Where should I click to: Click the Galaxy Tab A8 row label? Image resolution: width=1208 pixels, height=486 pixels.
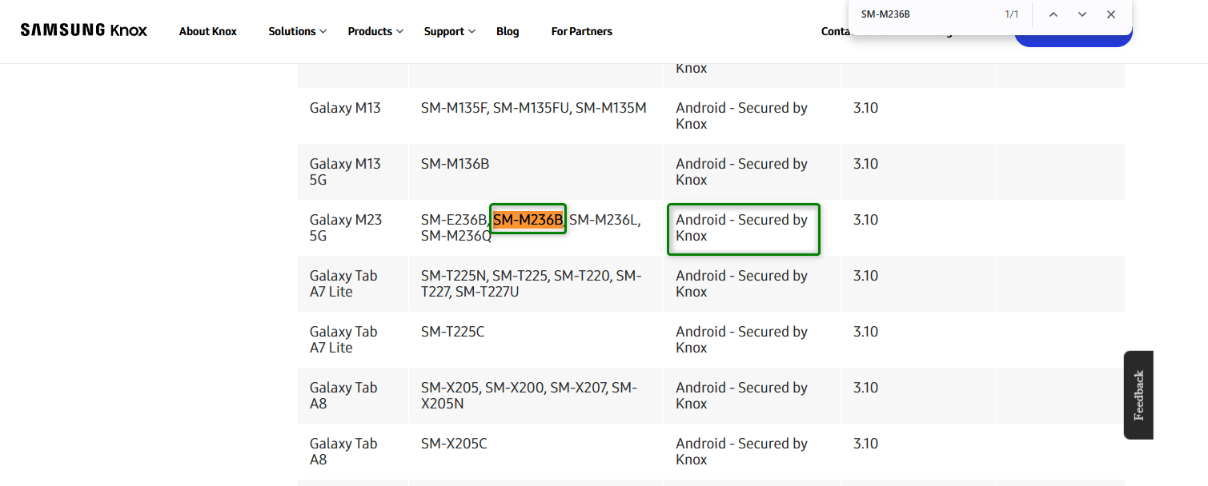coord(343,396)
